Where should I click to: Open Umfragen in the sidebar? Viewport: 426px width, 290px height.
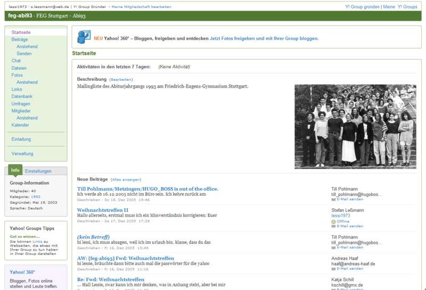click(21, 104)
